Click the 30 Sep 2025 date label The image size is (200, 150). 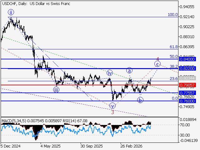pyautogui.click(x=92, y=146)
